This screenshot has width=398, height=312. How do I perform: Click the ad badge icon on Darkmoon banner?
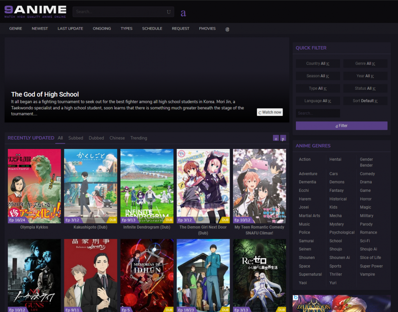(295, 298)
